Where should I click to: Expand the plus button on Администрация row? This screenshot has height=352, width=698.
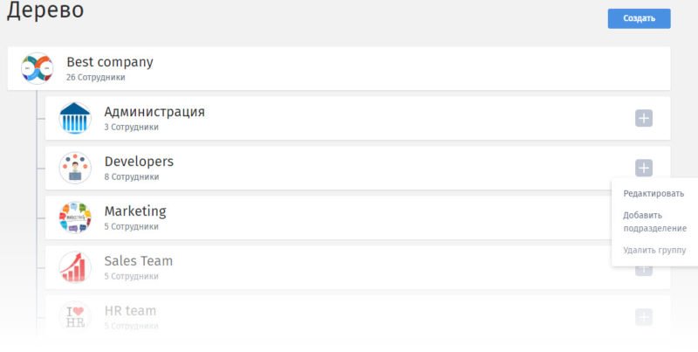(x=644, y=118)
